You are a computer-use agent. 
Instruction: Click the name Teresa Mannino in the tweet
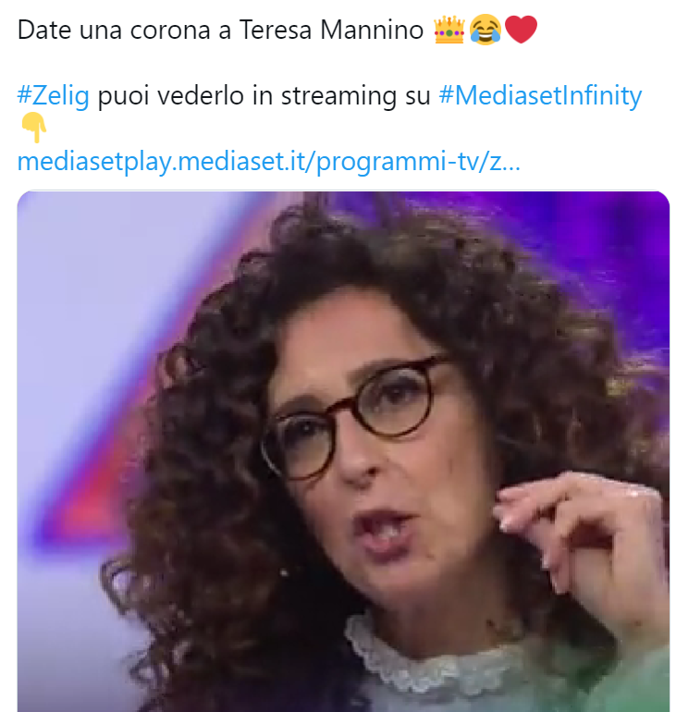pos(331,31)
